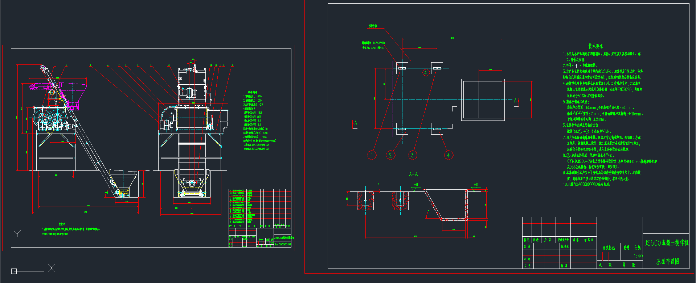Viewport: 696px width, 283px height.
Task: Select the JS500混凝土搅拌机 title text
Action: (666, 243)
